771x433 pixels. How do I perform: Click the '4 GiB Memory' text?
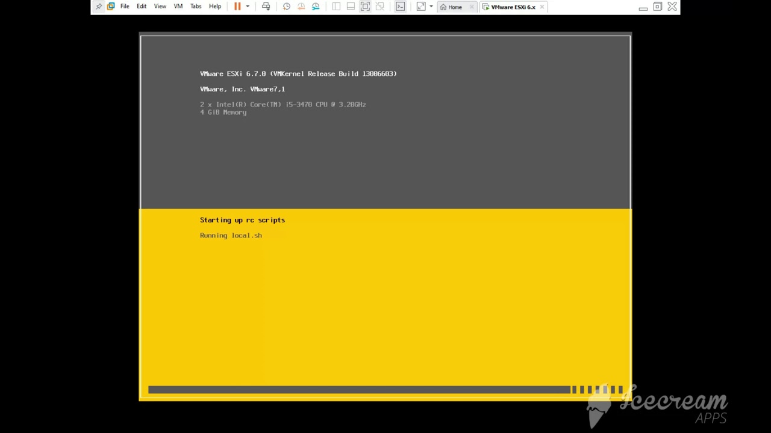point(223,112)
